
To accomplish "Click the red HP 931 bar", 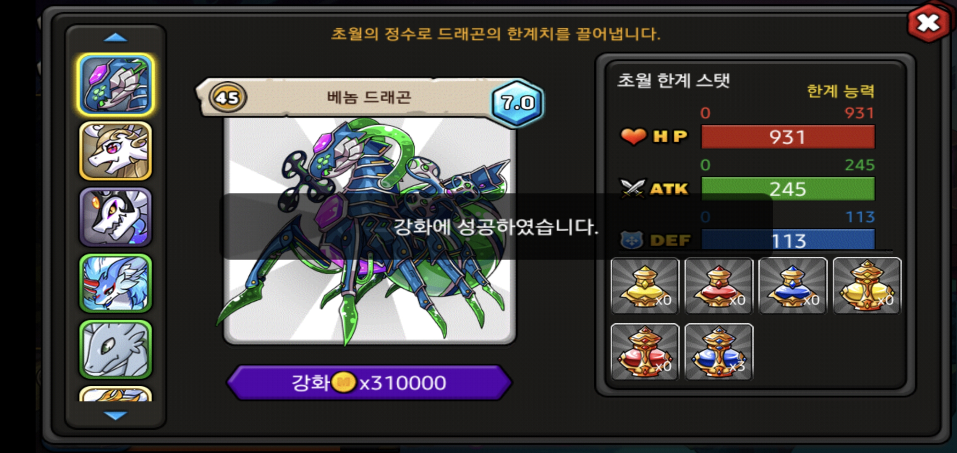I will pos(788,137).
